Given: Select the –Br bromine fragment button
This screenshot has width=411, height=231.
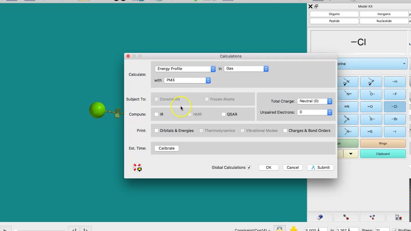Looking at the screenshot, I should 395,119.
